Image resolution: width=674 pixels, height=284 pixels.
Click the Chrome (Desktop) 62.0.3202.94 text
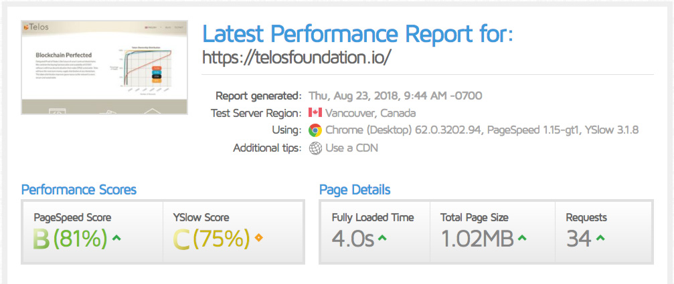(x=402, y=130)
